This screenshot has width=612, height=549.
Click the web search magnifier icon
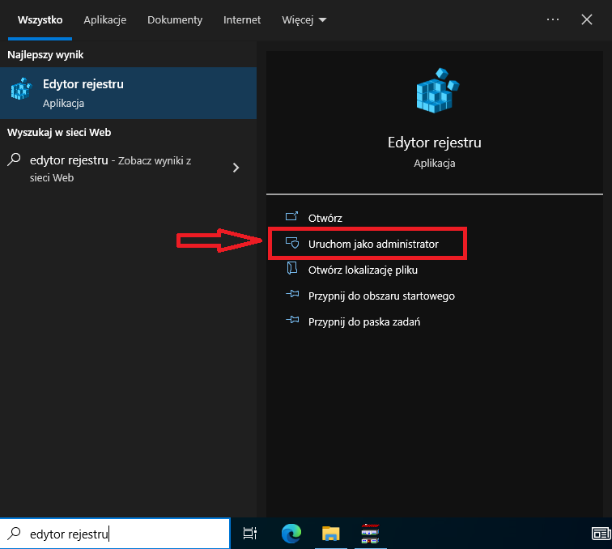click(15, 160)
